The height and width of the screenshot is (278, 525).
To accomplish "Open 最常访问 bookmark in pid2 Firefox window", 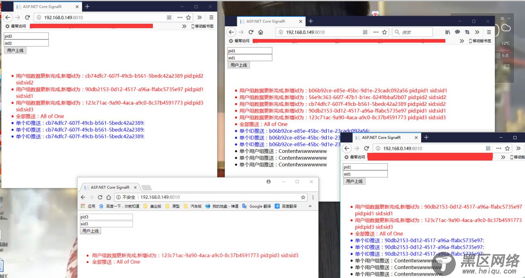I will [x=15, y=26].
